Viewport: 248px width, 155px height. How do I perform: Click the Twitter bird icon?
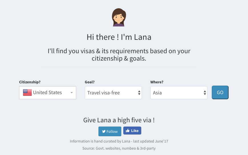coord(104,131)
